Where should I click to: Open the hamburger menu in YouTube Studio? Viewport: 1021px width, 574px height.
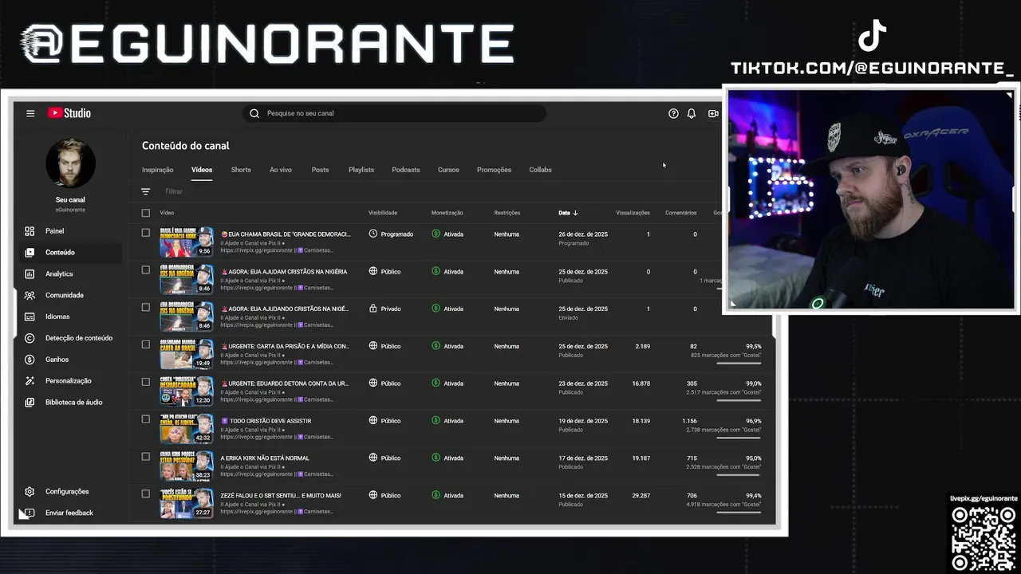(30, 113)
